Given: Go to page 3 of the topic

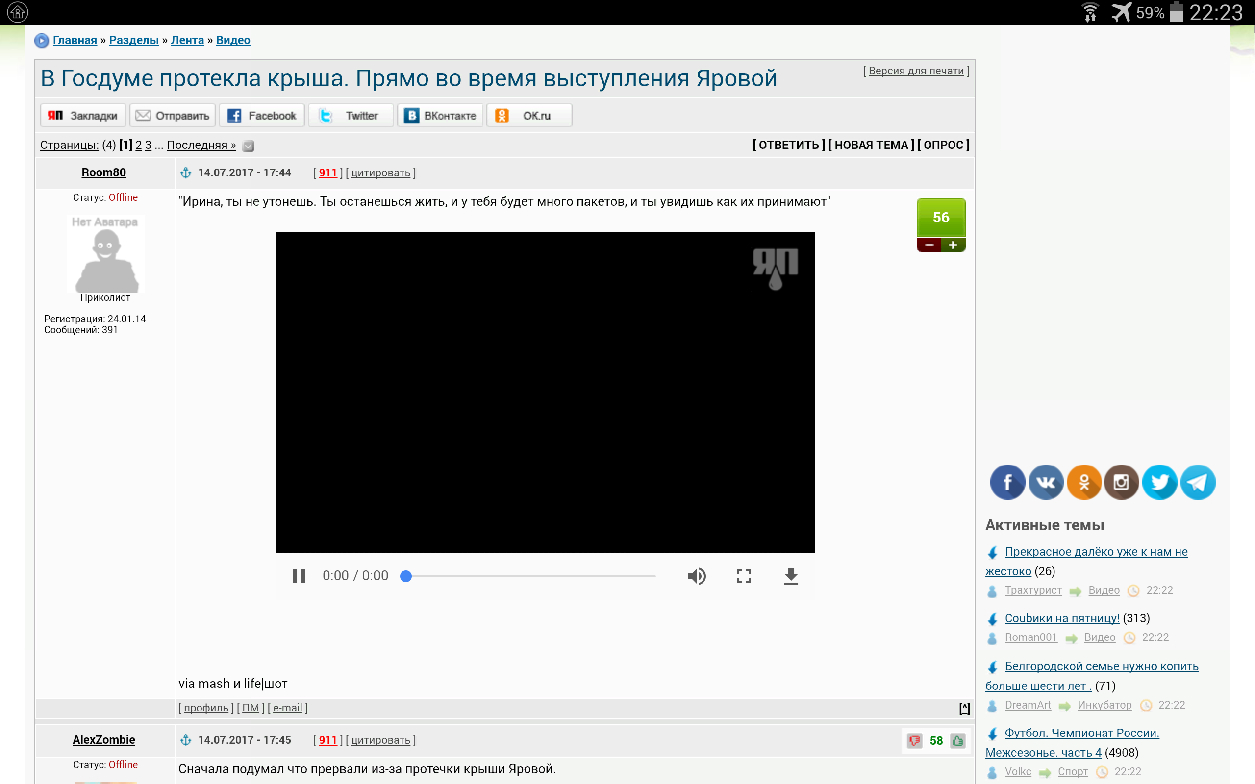Looking at the screenshot, I should pyautogui.click(x=148, y=145).
